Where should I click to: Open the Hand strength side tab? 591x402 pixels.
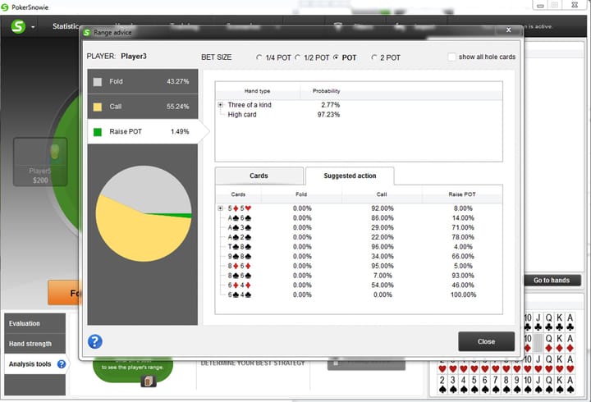pyautogui.click(x=35, y=344)
